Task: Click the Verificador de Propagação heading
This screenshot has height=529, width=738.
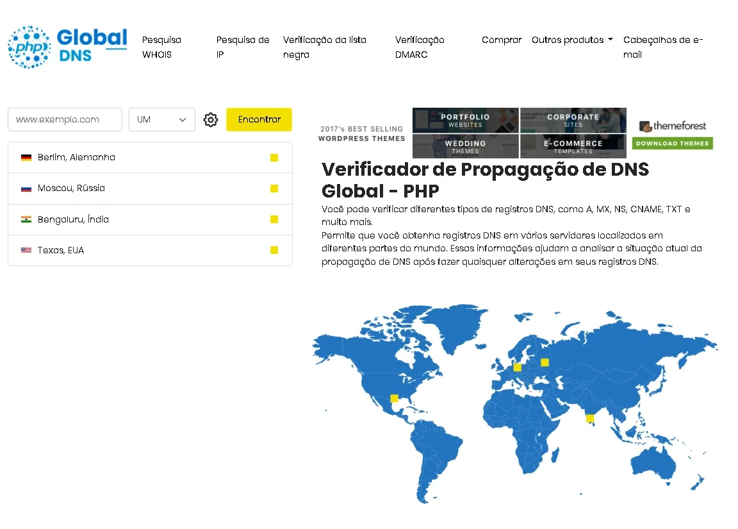Action: 485,180
